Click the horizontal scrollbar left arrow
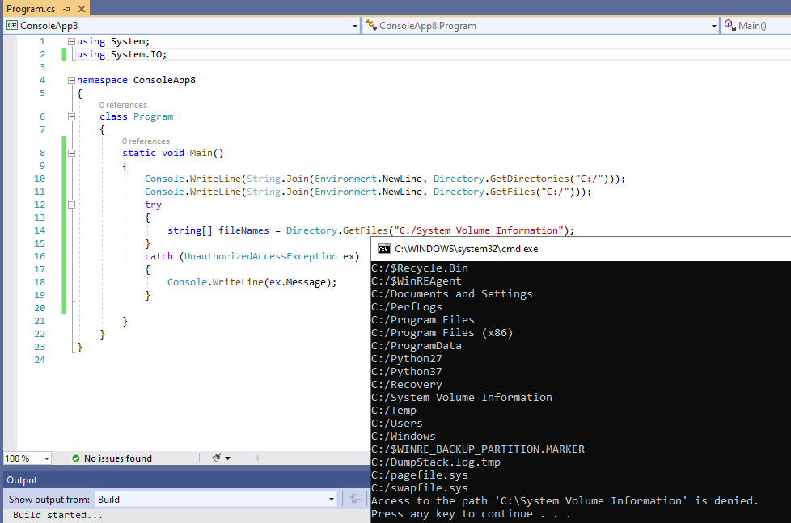Screen dimensions: 791x523 pos(256,458)
